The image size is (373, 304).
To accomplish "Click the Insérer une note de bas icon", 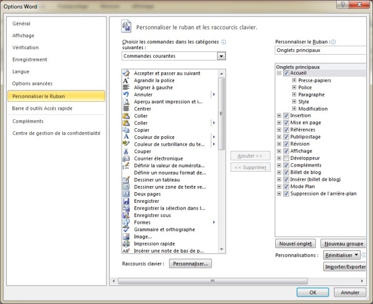I will coord(126,251).
